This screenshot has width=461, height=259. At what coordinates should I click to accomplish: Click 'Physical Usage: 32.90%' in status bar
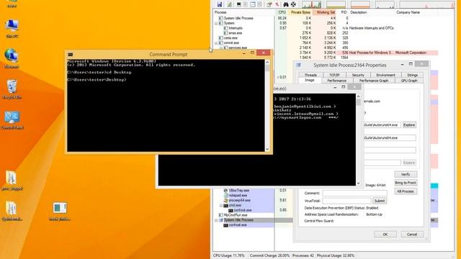tap(336, 255)
